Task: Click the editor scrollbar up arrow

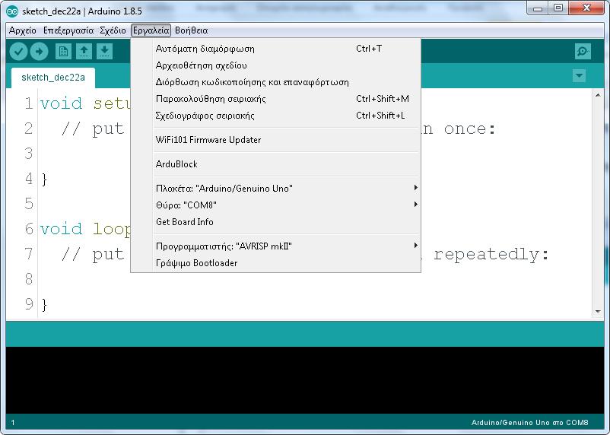Action: pyautogui.click(x=598, y=95)
